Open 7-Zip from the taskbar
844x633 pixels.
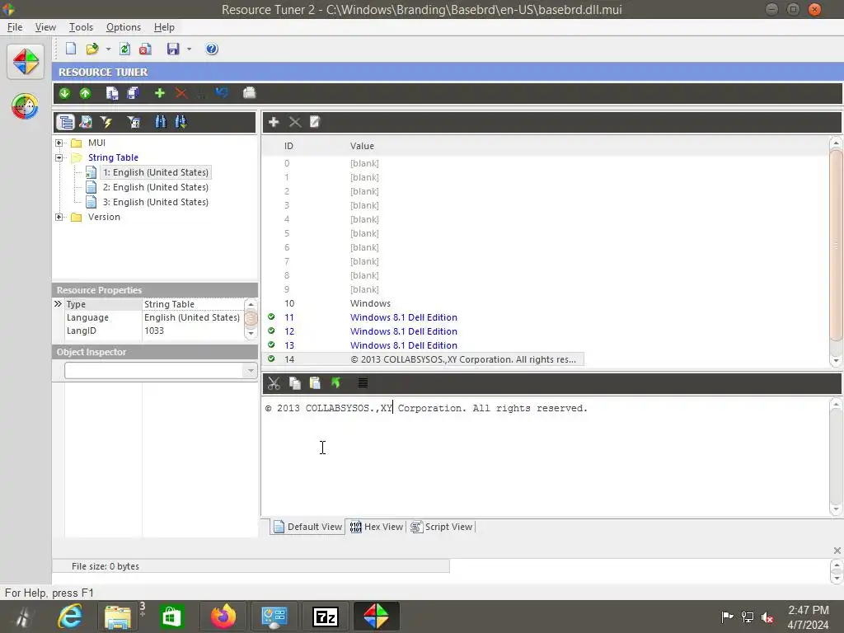[x=326, y=617]
